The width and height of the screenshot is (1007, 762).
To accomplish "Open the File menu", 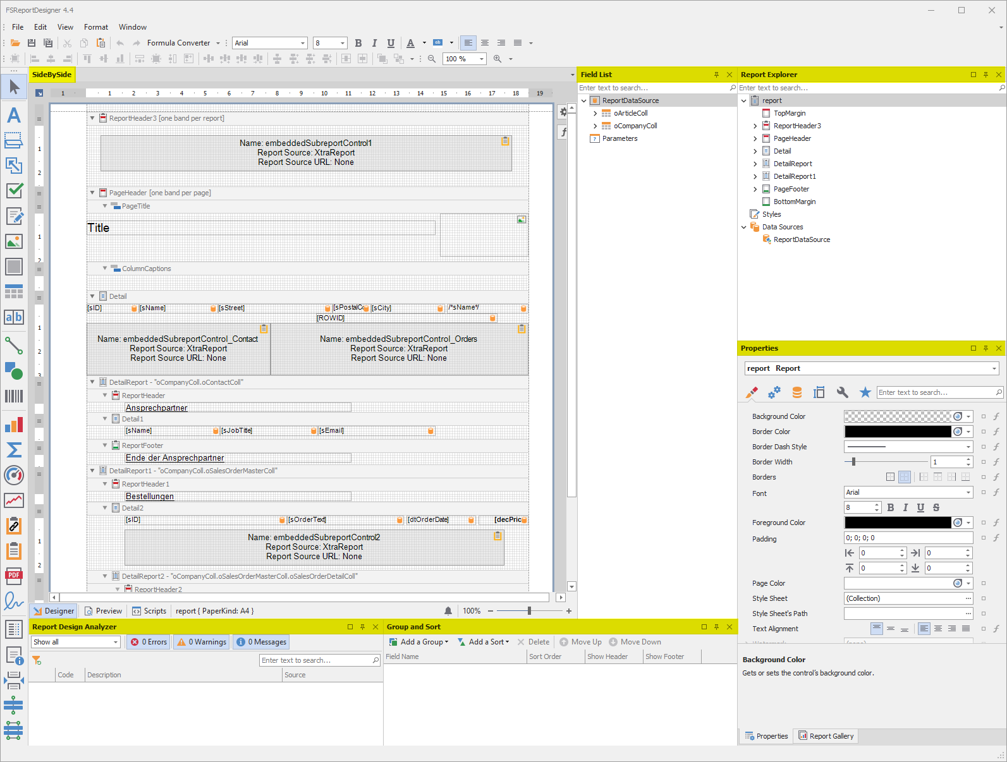I will coord(18,27).
